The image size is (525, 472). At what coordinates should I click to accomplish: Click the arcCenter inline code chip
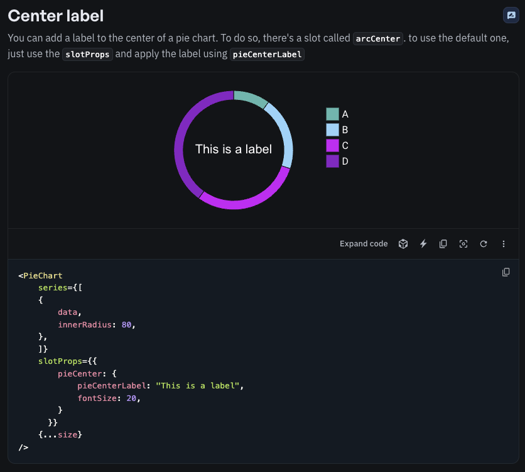(377, 38)
